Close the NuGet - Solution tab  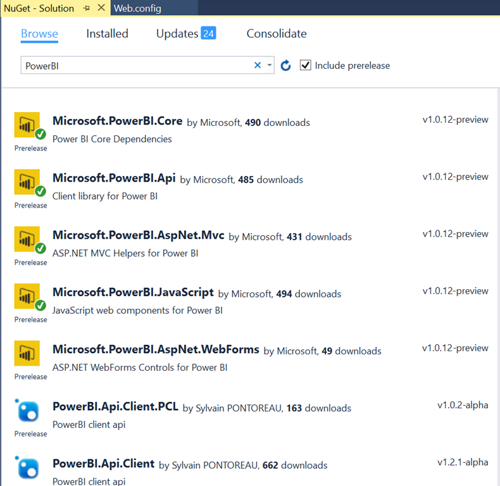pos(100,8)
